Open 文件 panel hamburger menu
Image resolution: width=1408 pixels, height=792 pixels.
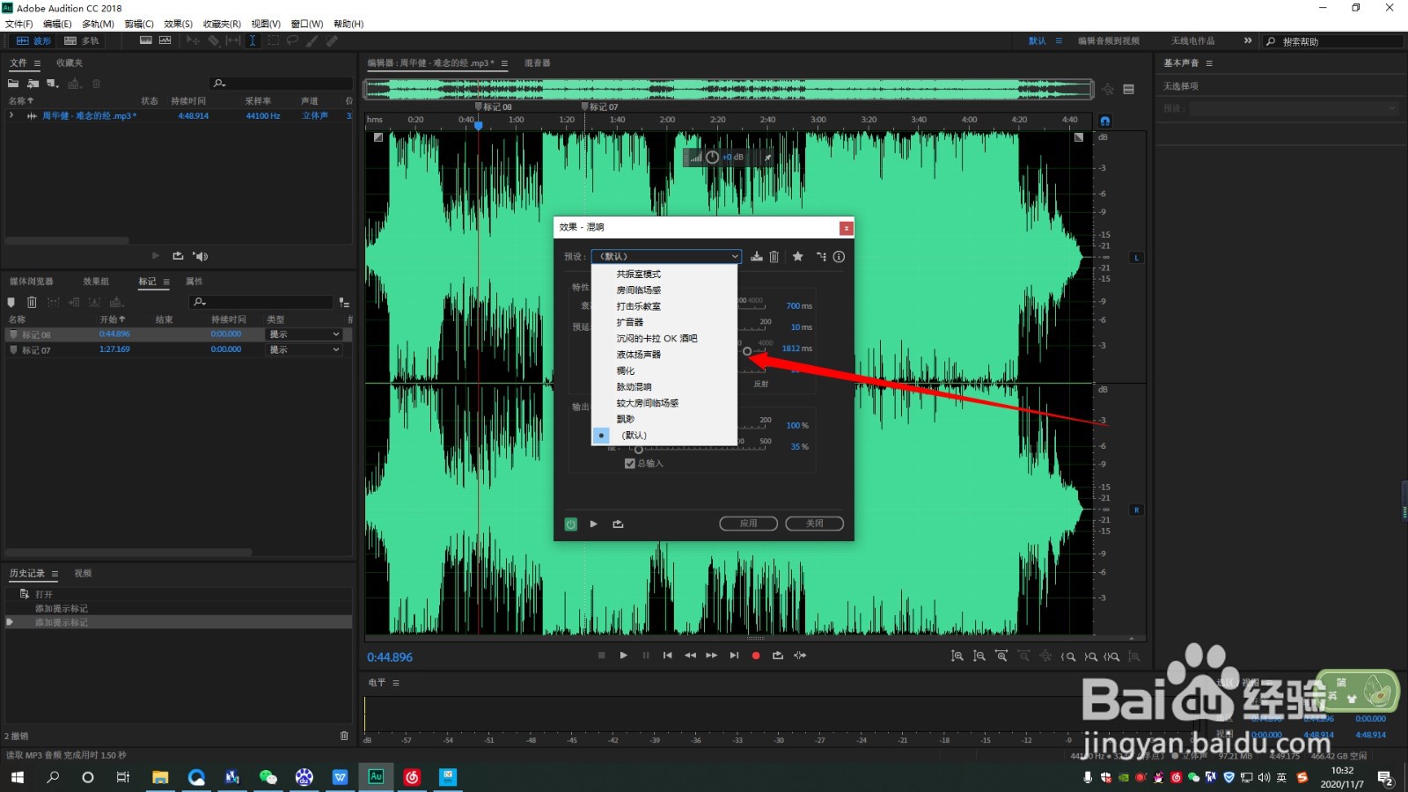[x=37, y=63]
